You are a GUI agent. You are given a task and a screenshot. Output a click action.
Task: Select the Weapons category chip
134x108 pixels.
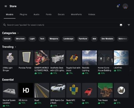(x=54, y=39)
